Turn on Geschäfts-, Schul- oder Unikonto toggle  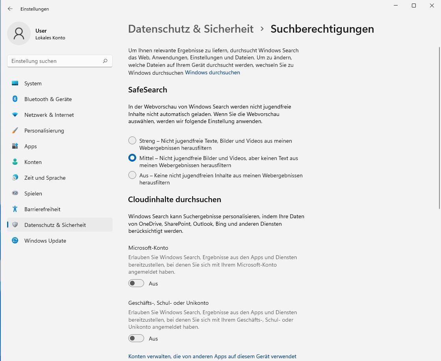[x=136, y=339]
